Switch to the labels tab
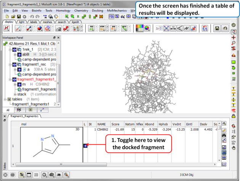Image resolution: width=240 pixels, height=181 pixels. 34,22
